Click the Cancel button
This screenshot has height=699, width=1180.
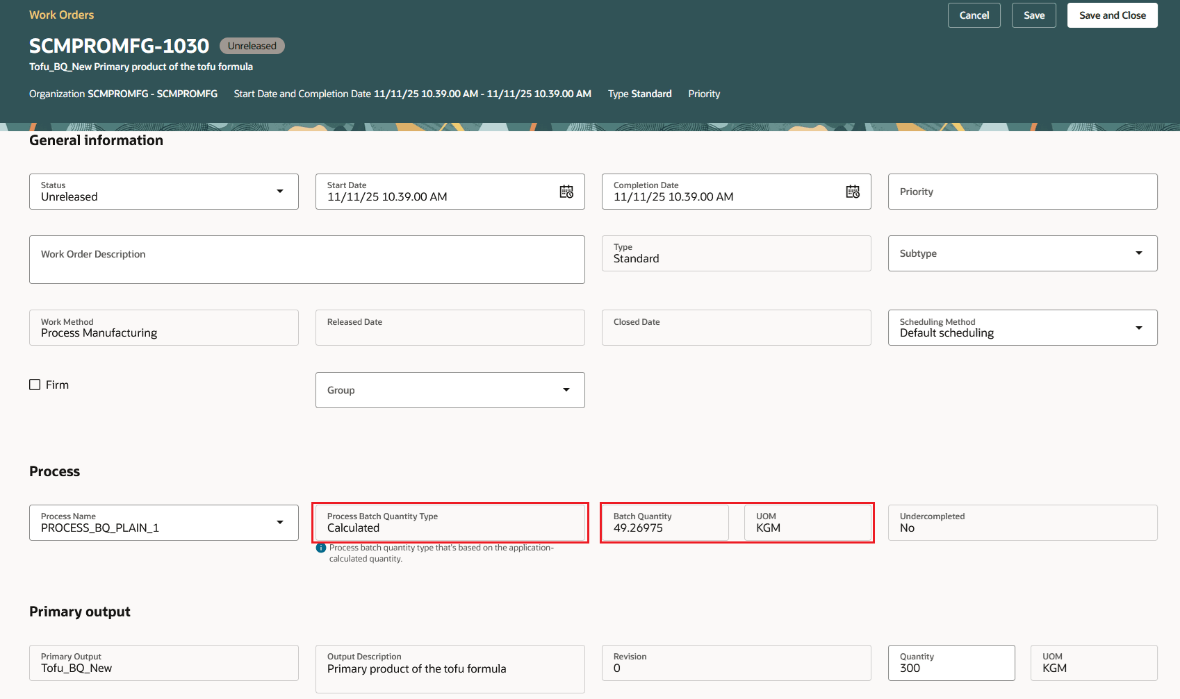click(x=974, y=15)
